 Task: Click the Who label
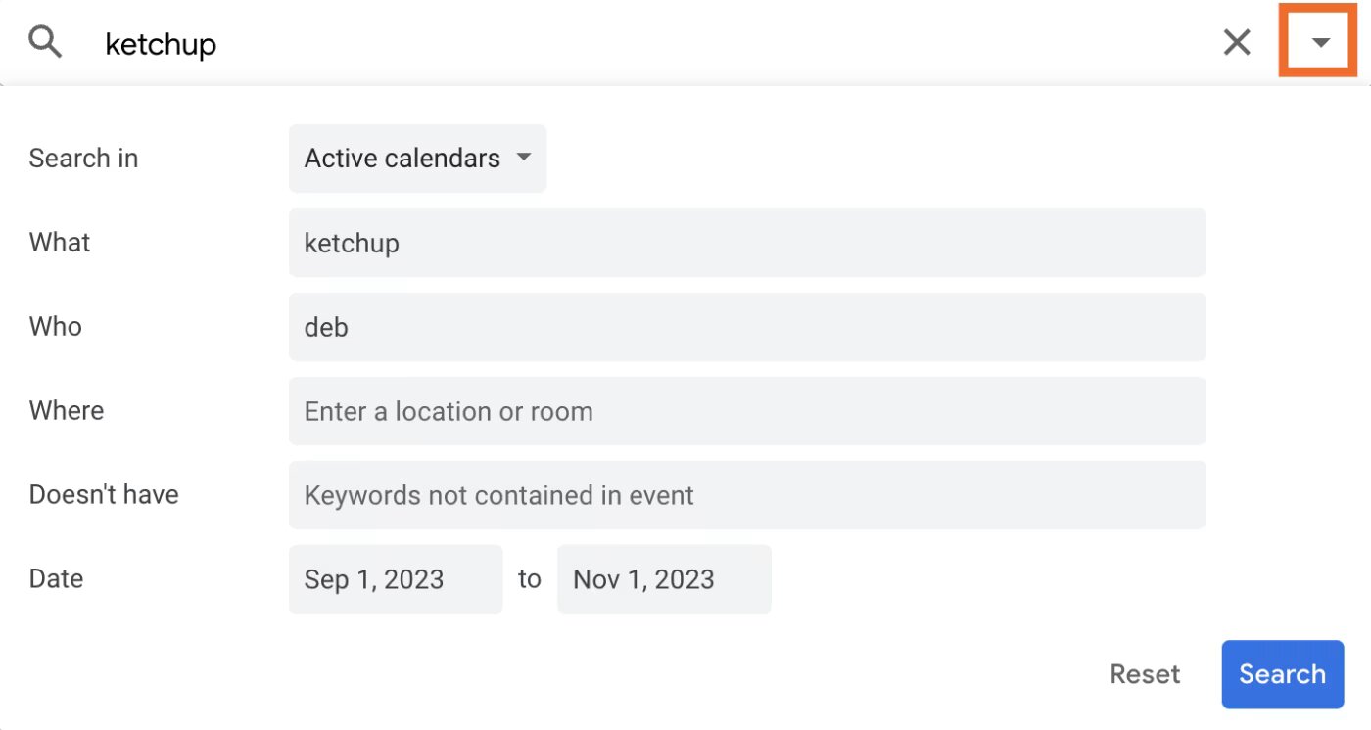pyautogui.click(x=56, y=327)
